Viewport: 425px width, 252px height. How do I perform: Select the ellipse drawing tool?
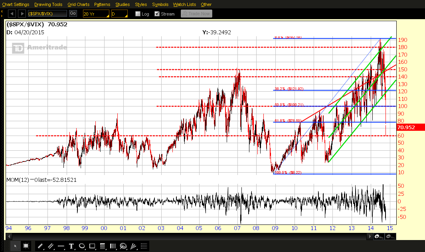(x=82, y=246)
